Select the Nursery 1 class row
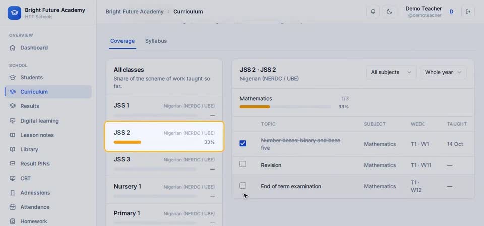Viewport: 484px width, 226px height. tap(164, 190)
